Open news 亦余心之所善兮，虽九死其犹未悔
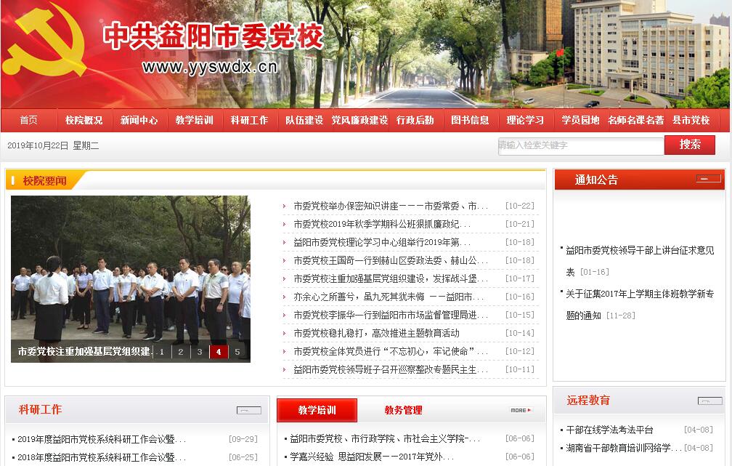732x466 pixels. 389,297
